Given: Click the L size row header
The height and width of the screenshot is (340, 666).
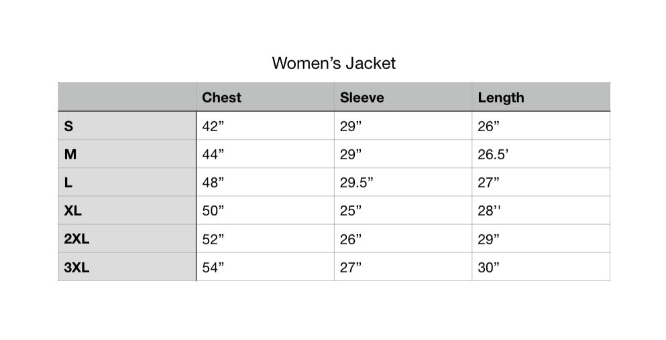Looking at the screenshot, I should (x=68, y=182).
